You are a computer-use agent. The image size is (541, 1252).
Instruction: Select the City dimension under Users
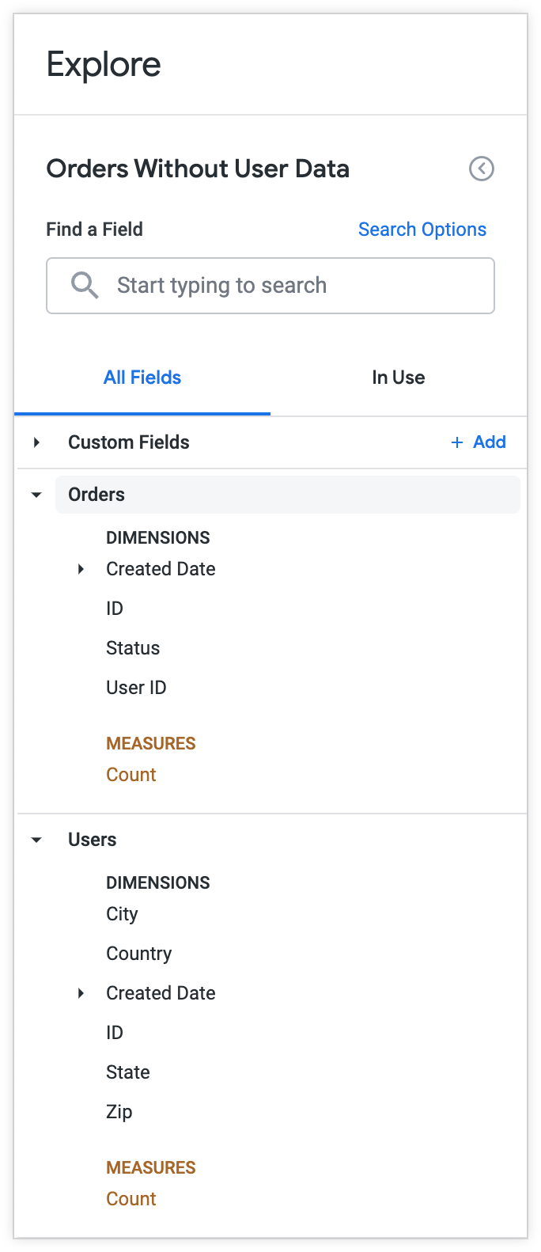click(x=122, y=913)
